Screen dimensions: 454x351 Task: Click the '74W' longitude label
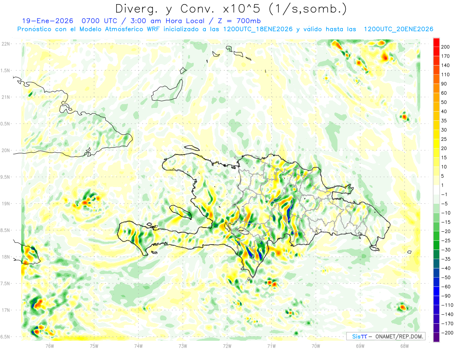click(138, 346)
